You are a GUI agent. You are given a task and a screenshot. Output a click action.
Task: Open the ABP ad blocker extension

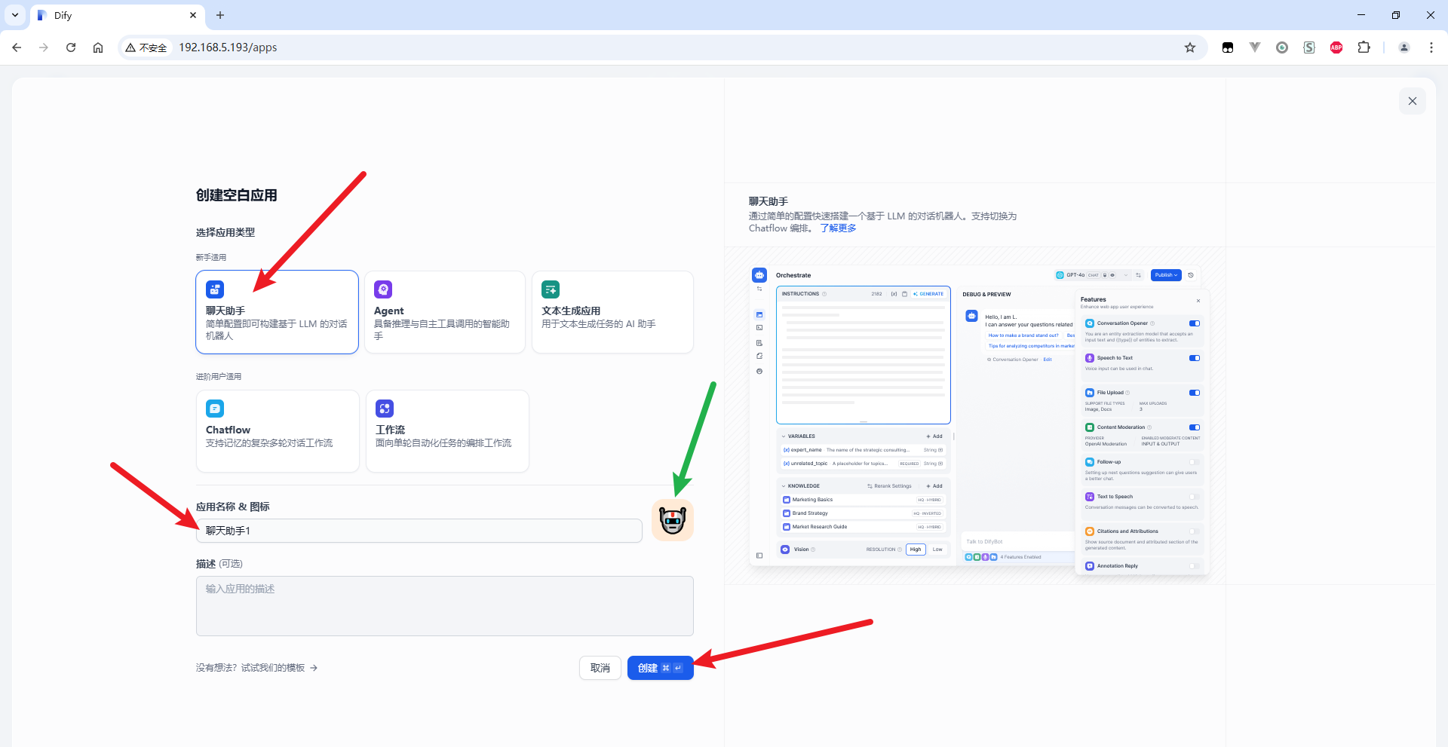[x=1336, y=47]
